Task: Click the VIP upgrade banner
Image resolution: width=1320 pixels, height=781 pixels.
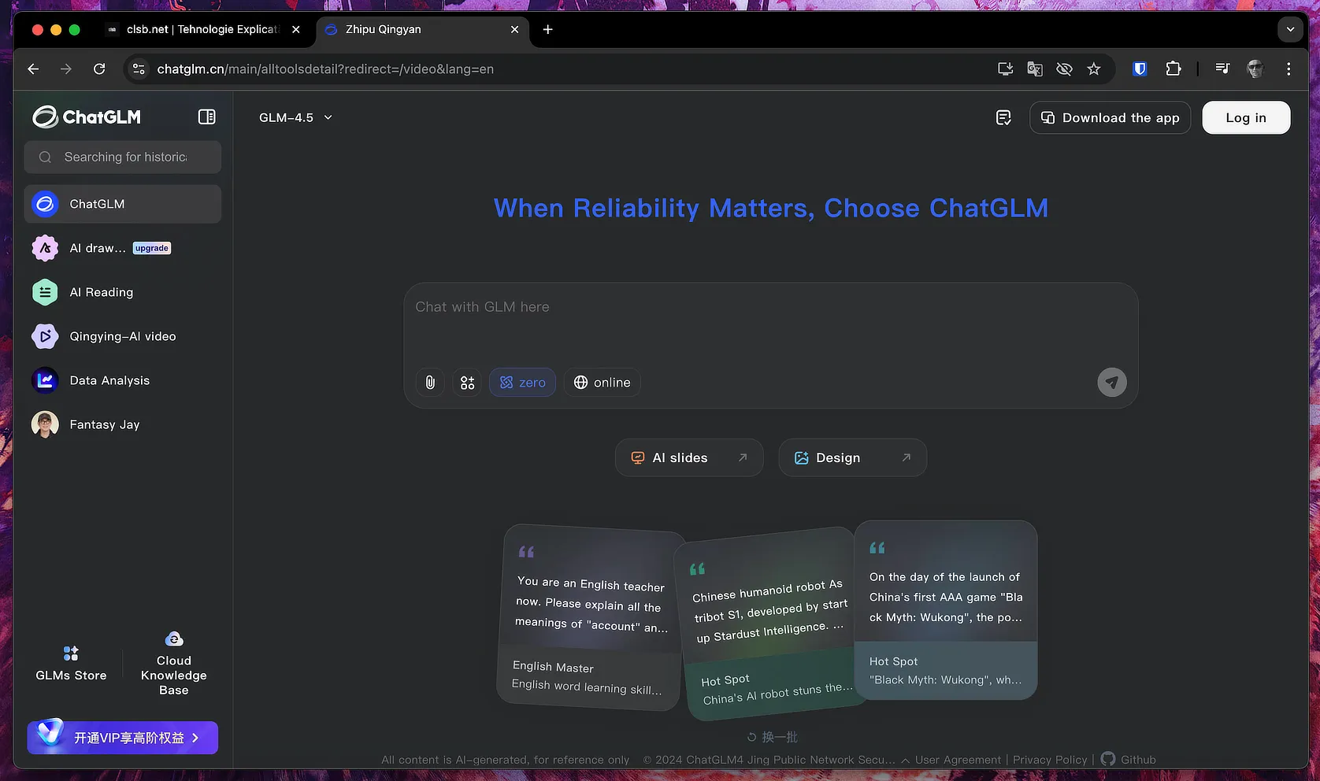Action: point(123,738)
